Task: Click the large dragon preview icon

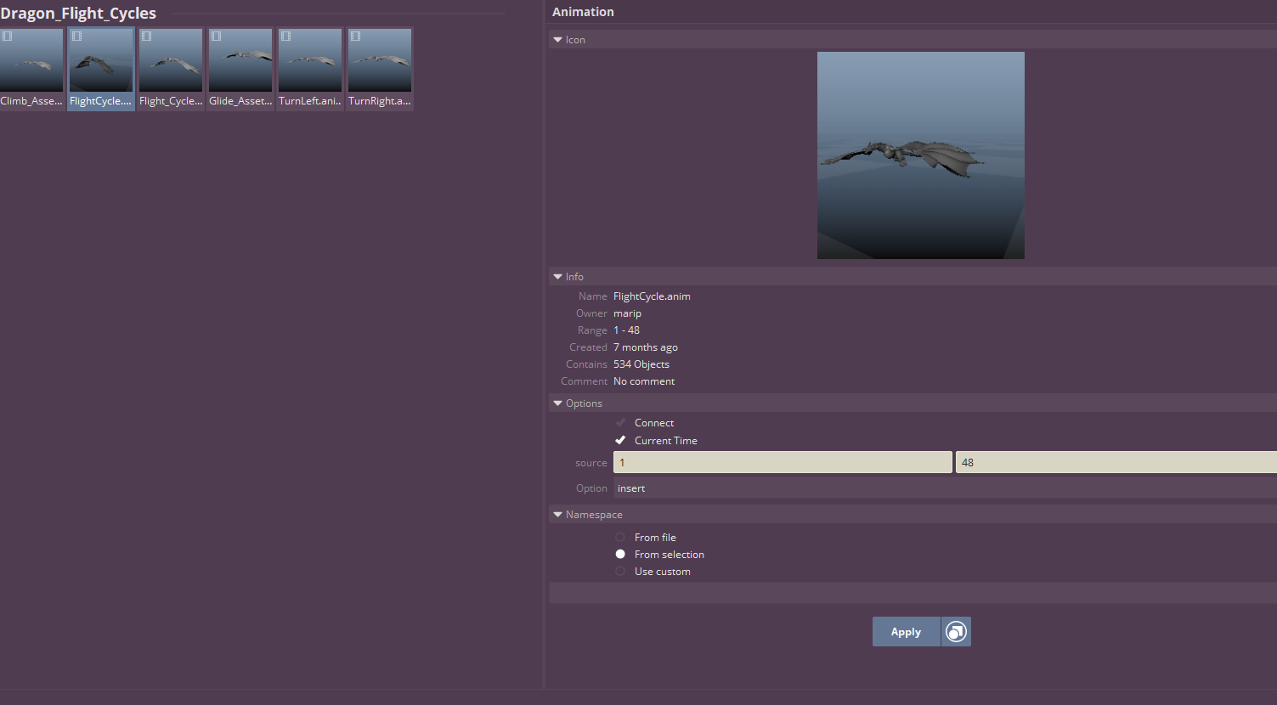Action: click(x=921, y=155)
